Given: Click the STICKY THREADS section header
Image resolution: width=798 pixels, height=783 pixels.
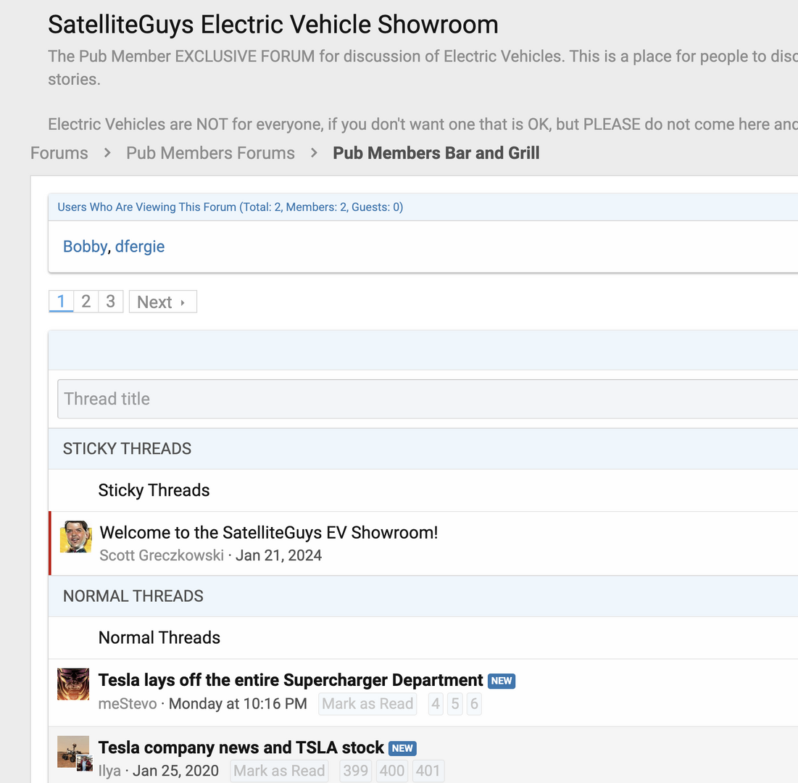Looking at the screenshot, I should pyautogui.click(x=128, y=449).
